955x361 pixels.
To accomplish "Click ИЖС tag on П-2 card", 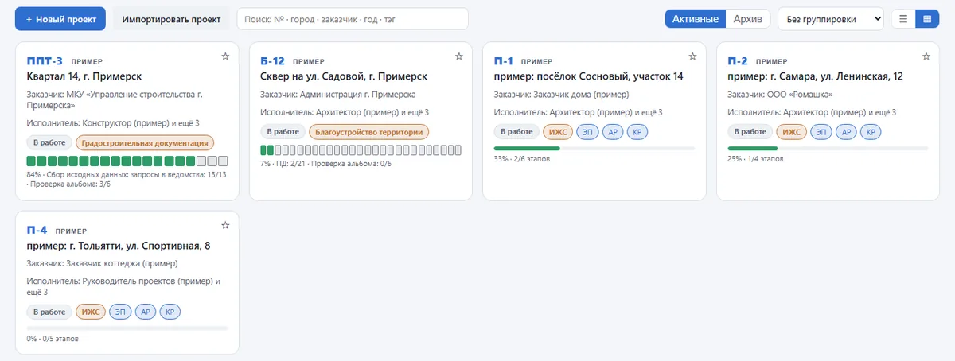I will coord(792,132).
